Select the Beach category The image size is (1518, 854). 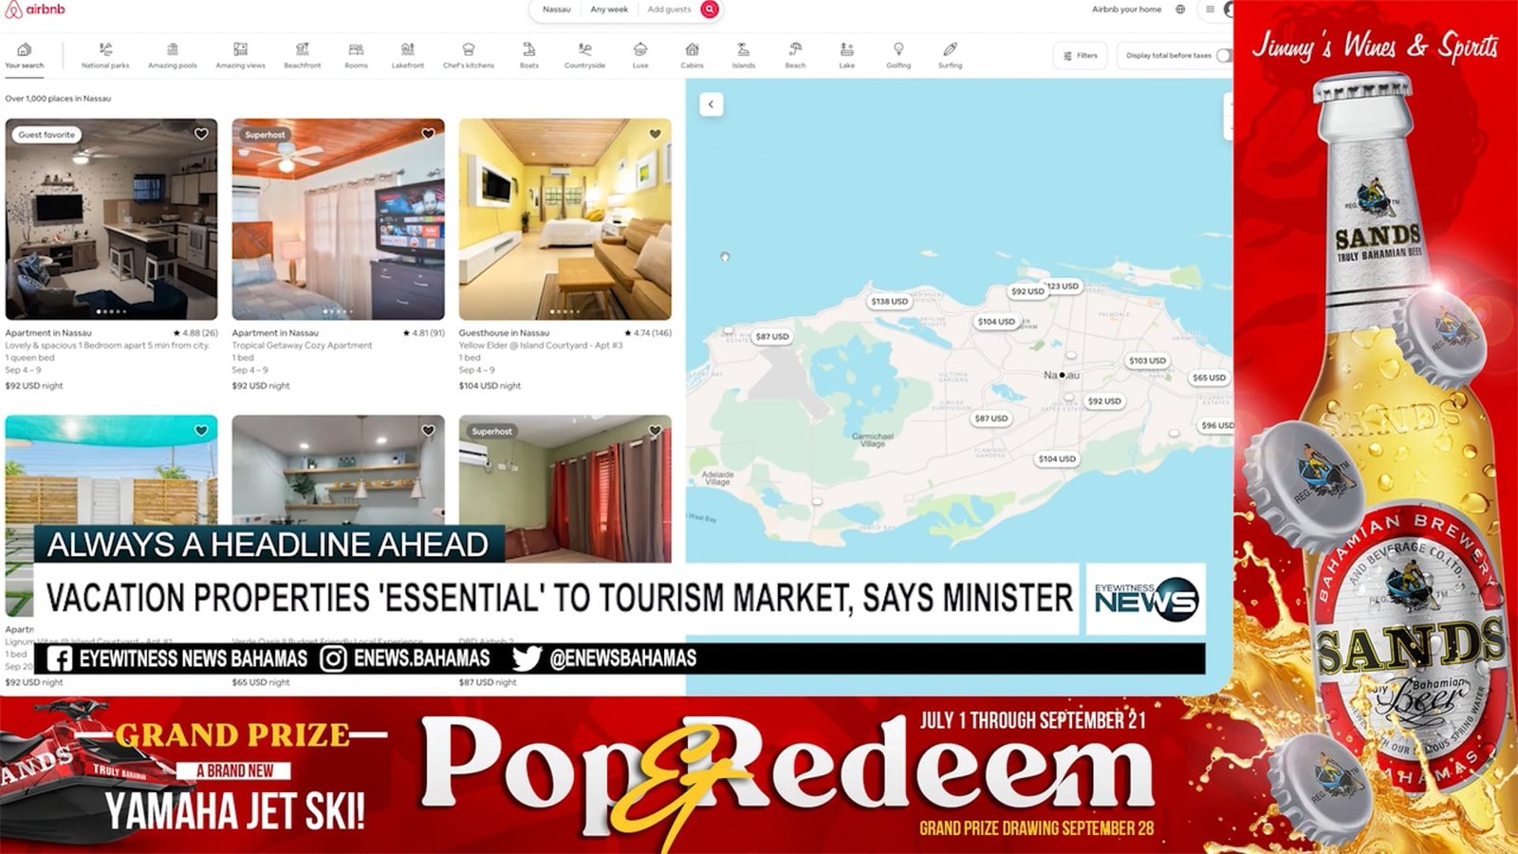pyautogui.click(x=795, y=56)
